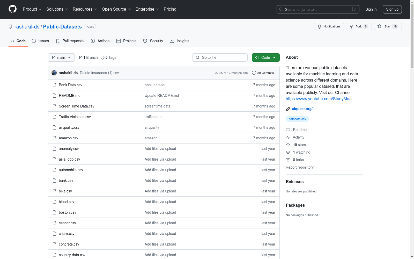Expand the Open Source menu
This screenshot has width=414, height=259.
point(116,9)
